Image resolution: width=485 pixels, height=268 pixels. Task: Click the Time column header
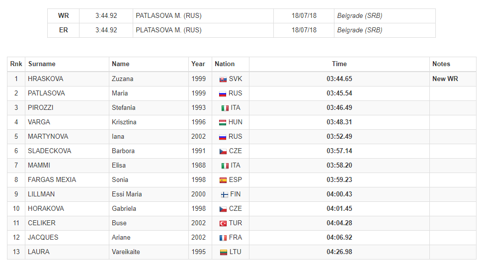(x=339, y=64)
